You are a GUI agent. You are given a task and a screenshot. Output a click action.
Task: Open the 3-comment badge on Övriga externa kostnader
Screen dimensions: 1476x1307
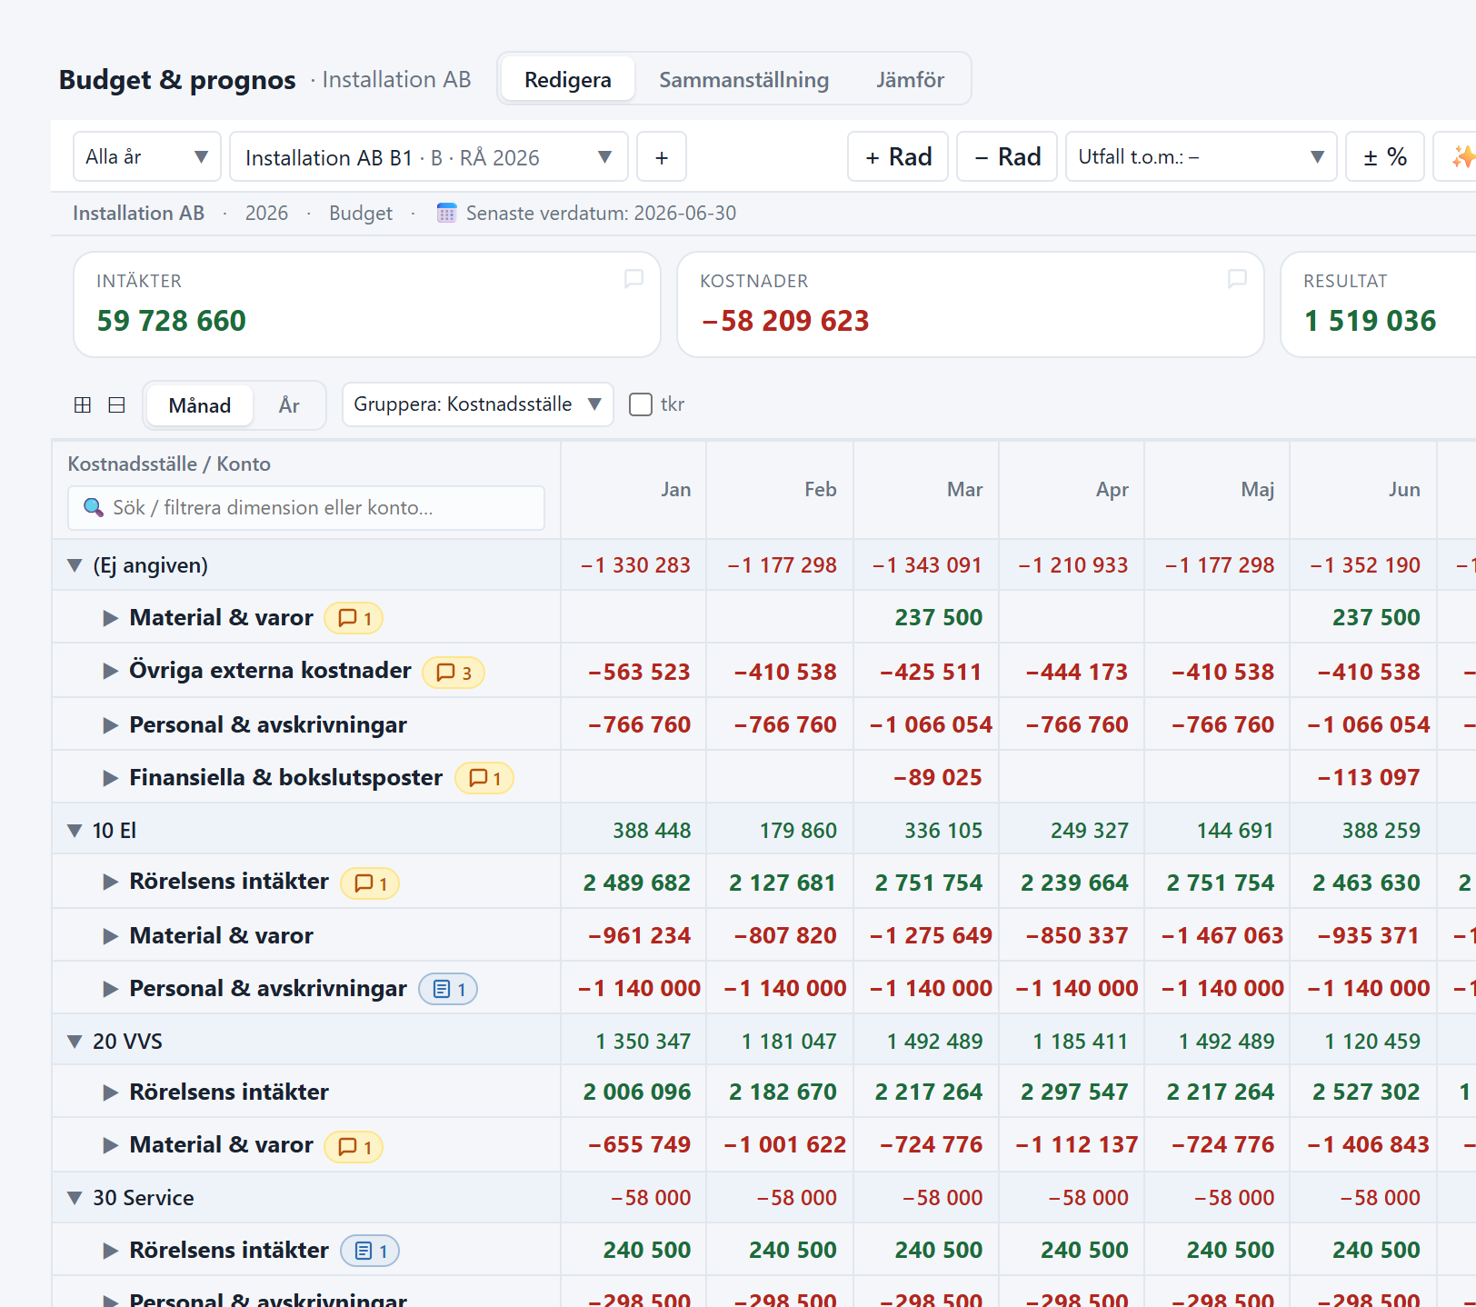(x=454, y=673)
